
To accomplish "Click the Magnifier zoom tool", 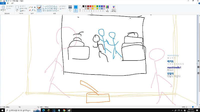I will (x=34, y=10).
